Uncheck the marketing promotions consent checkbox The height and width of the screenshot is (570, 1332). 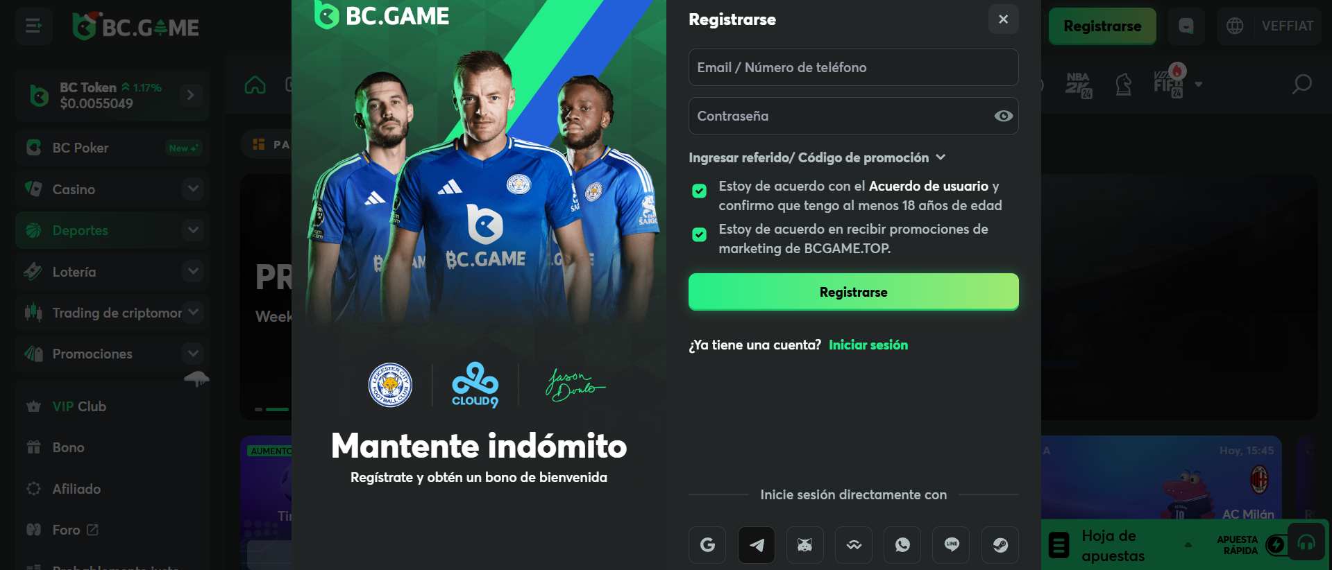pos(700,234)
